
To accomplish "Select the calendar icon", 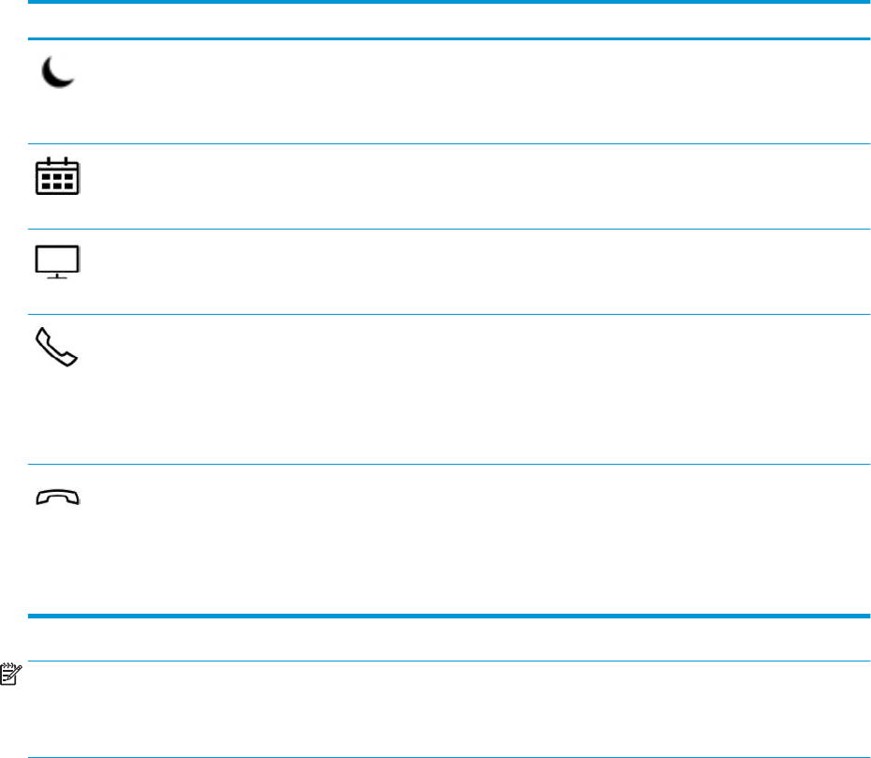I will tap(58, 175).
